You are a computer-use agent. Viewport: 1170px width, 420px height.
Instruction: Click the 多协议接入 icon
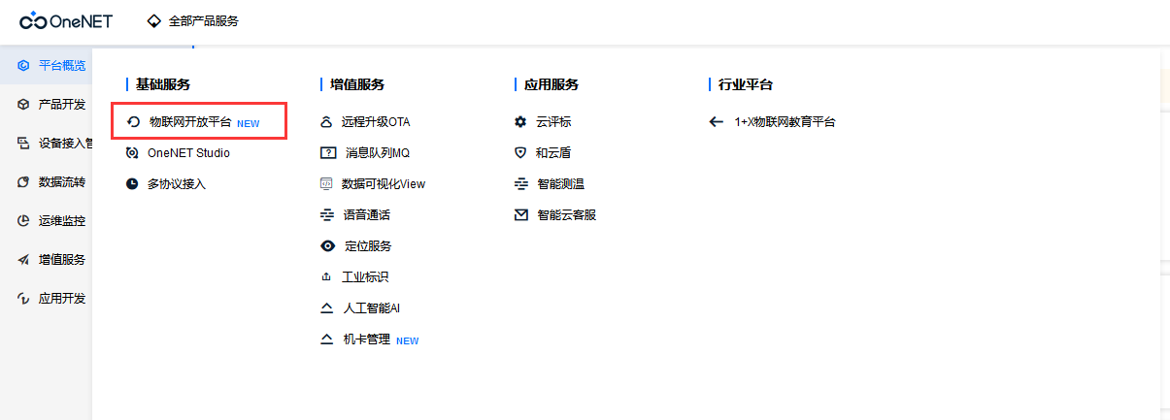132,184
